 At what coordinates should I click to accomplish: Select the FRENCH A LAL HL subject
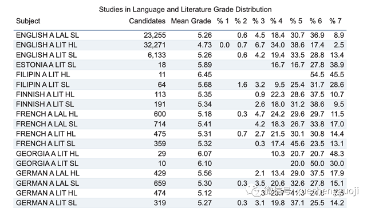pos(47,114)
